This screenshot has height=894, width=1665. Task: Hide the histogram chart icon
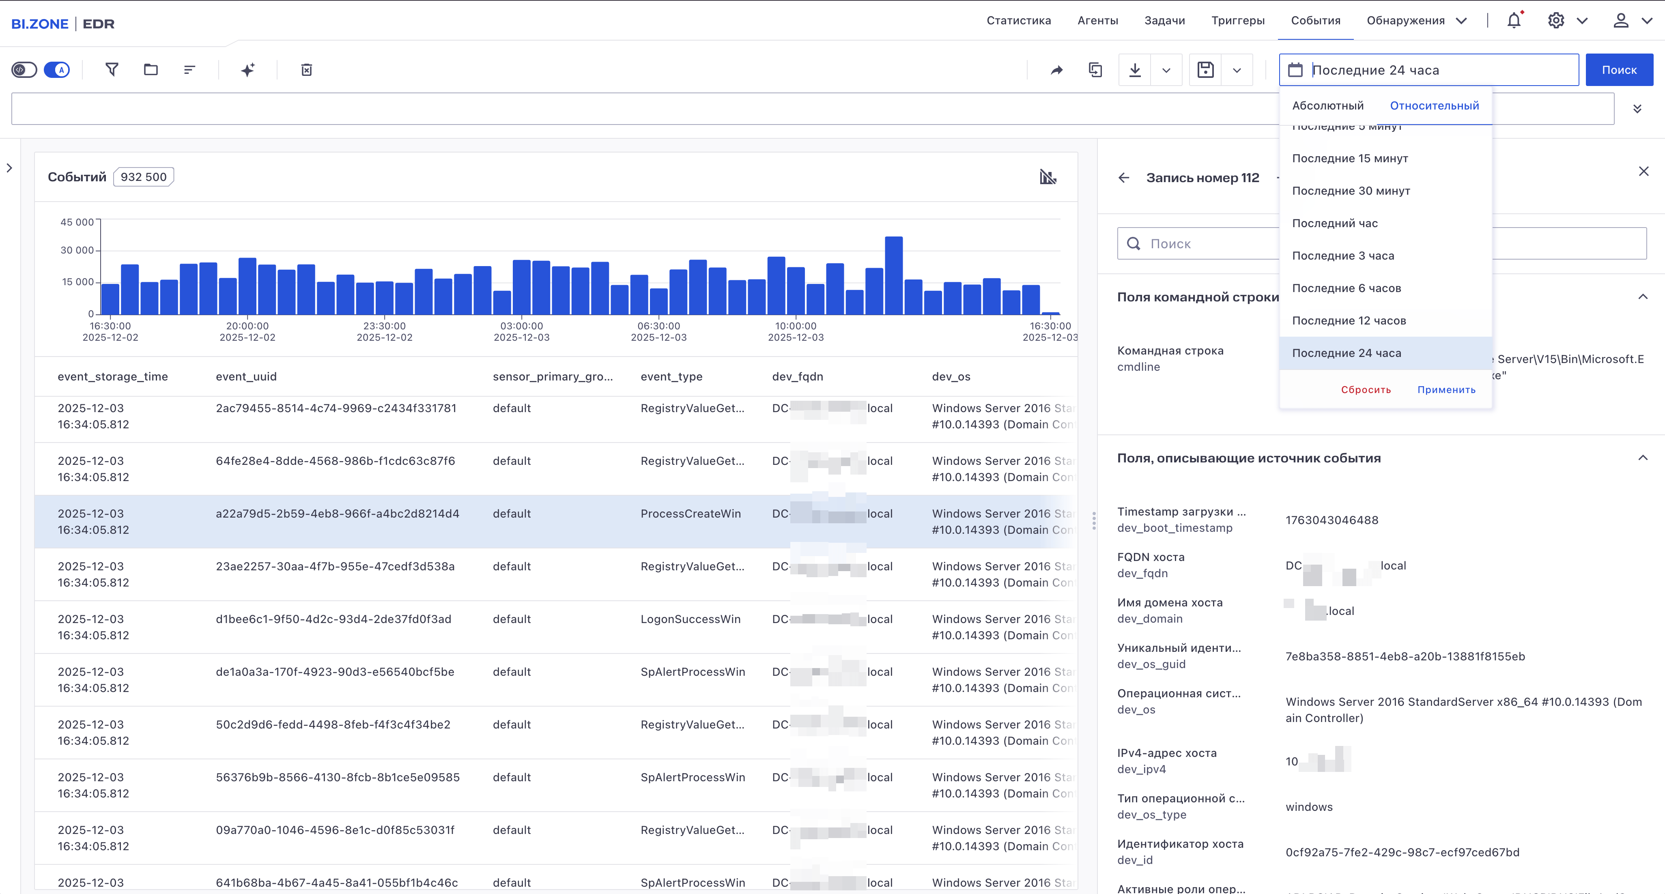tap(1048, 176)
